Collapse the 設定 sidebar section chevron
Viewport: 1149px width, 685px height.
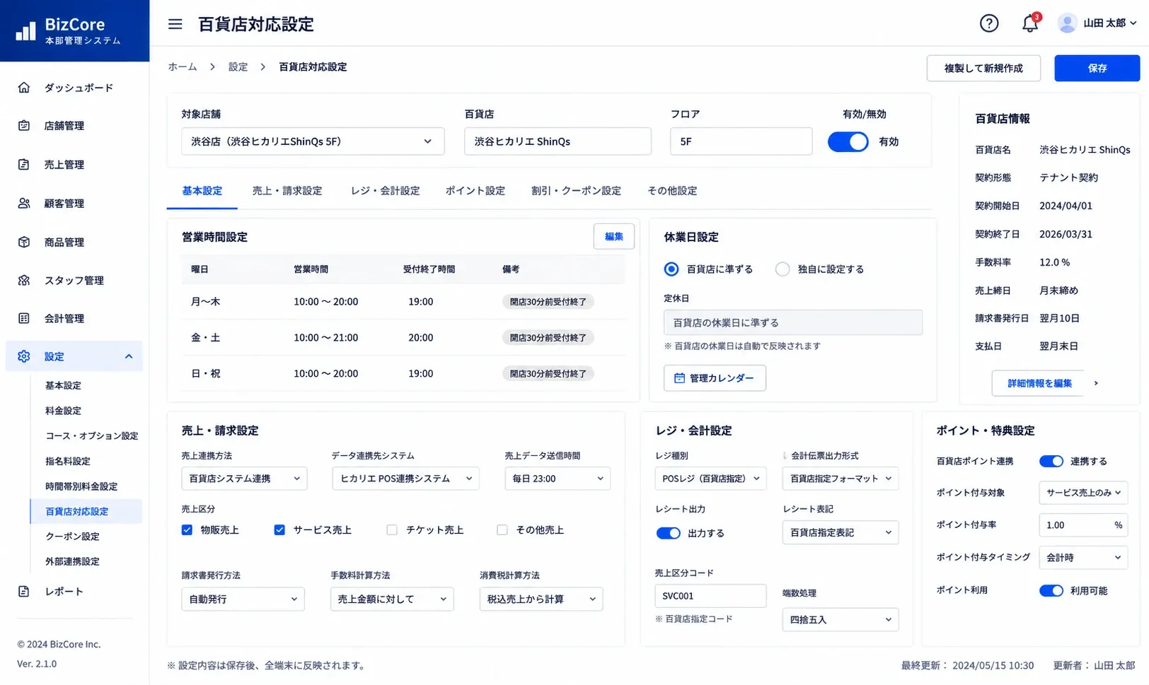[x=129, y=357]
